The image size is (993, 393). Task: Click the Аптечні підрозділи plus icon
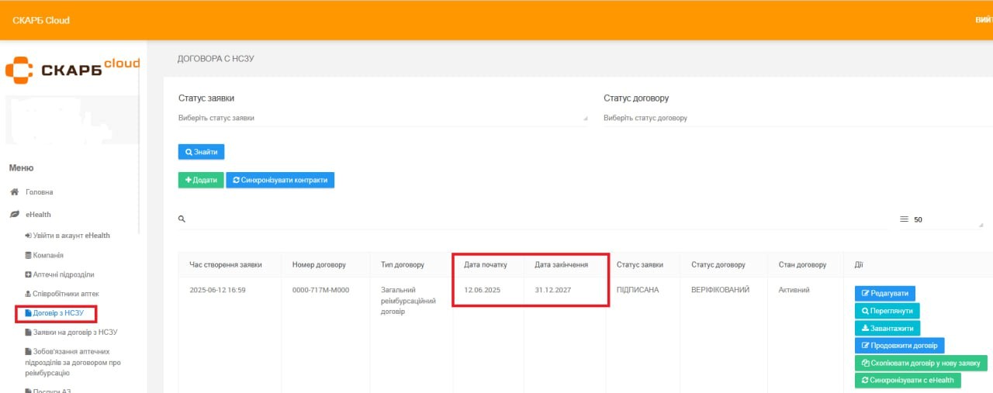click(29, 274)
